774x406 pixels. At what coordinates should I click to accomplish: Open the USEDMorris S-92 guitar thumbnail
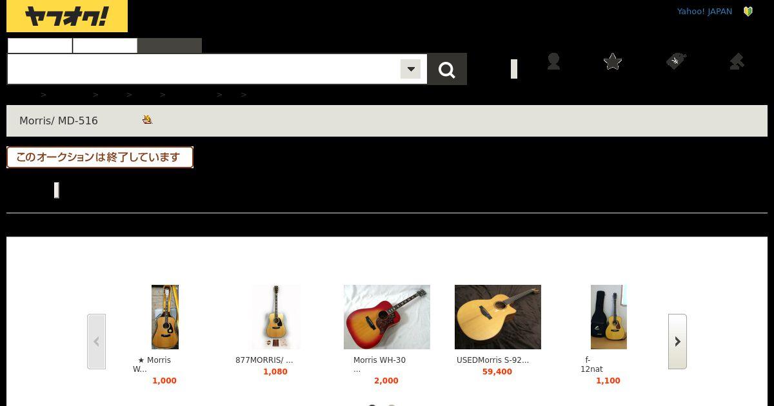coord(498,317)
